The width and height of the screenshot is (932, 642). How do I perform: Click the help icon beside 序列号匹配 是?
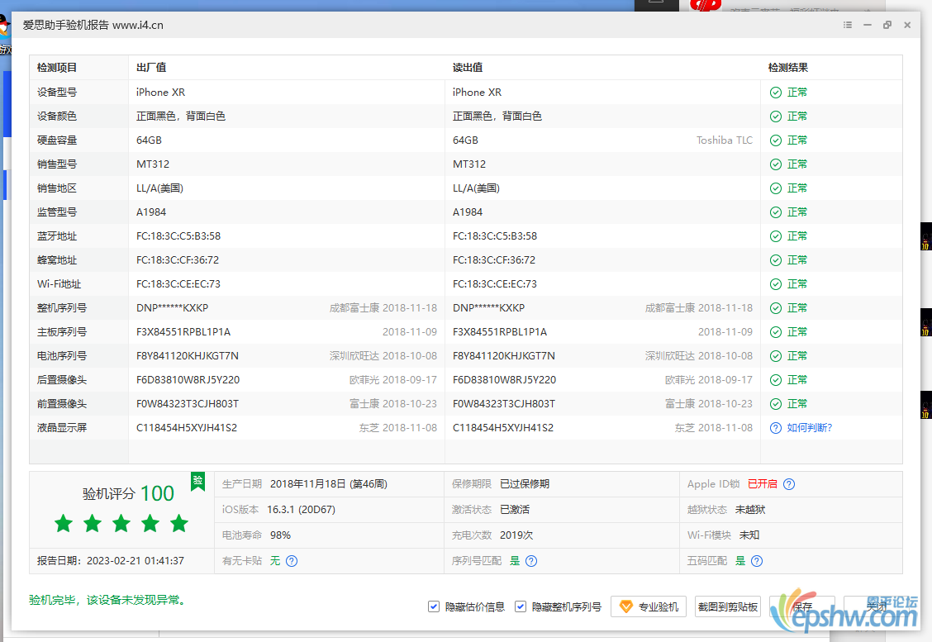531,560
